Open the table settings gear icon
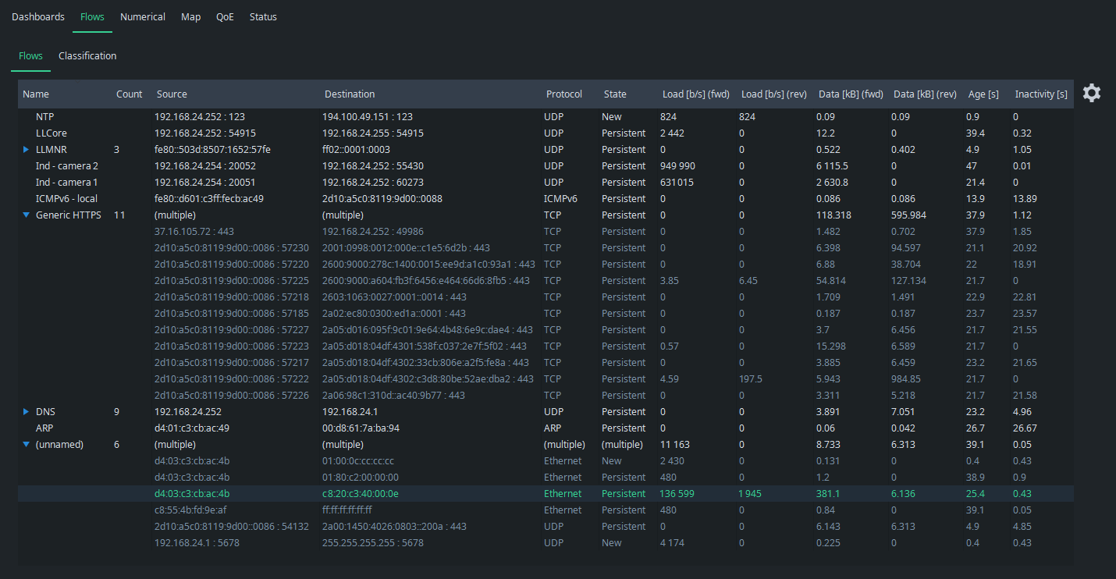1116x579 pixels. tap(1091, 94)
